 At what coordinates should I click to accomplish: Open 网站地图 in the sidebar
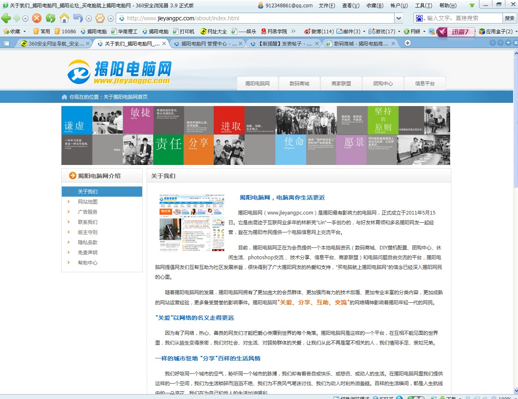(88, 202)
